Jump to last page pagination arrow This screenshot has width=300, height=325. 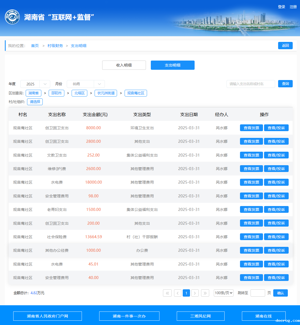tap(205, 293)
